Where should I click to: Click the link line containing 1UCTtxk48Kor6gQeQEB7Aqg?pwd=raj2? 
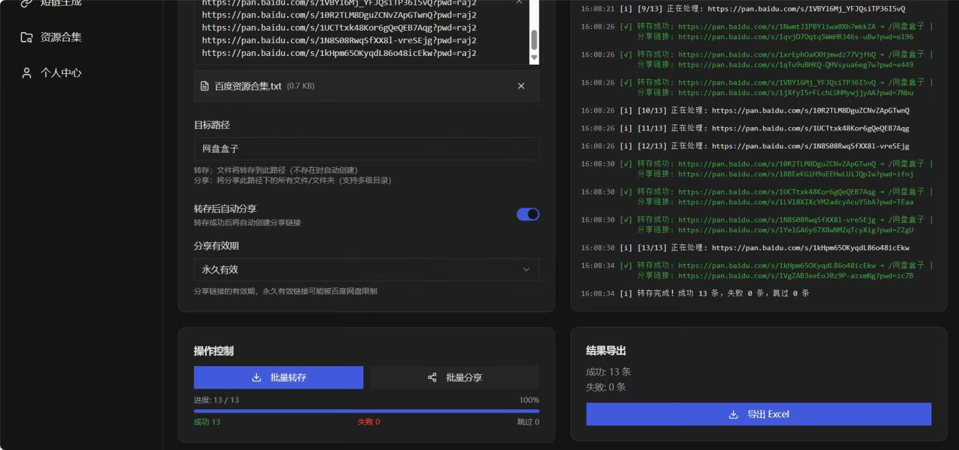tap(339, 27)
